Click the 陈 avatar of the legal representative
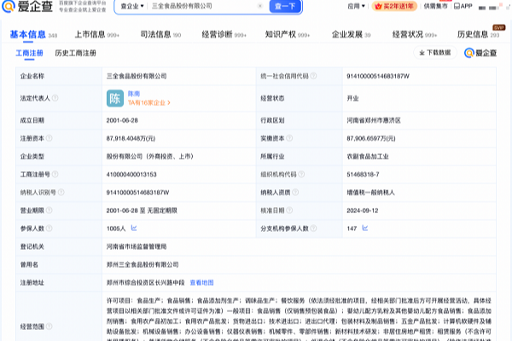The image size is (512, 341). click(115, 98)
